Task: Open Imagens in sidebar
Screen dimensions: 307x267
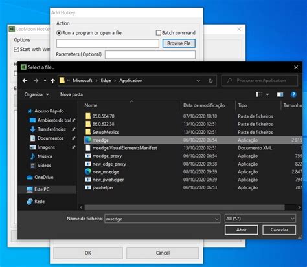Action: 46,147
